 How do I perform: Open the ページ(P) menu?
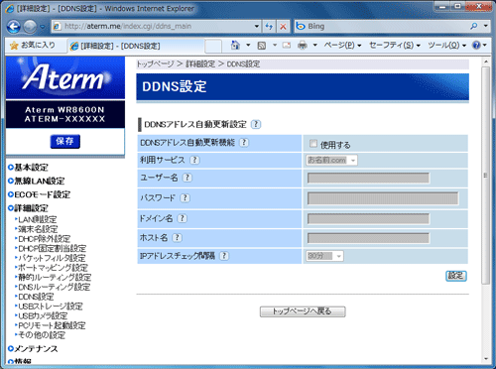pos(342,46)
